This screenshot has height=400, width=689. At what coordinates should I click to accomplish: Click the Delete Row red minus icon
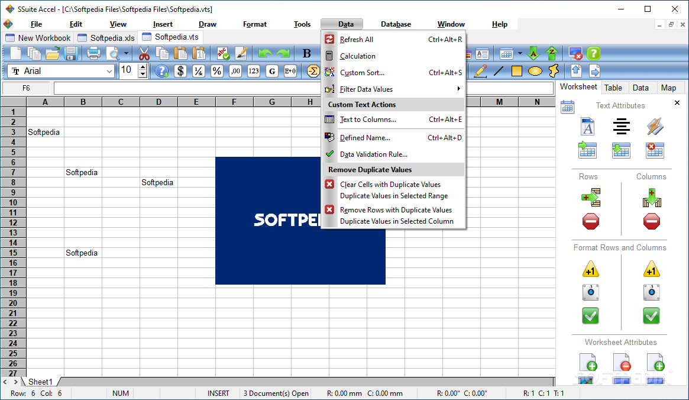pos(591,221)
